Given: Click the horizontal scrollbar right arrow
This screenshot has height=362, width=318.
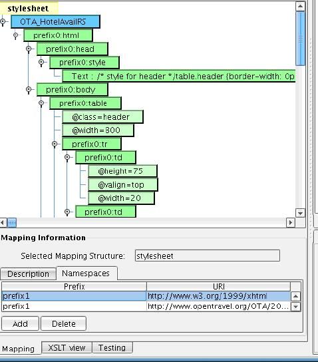Looking at the screenshot, I should (291, 222).
